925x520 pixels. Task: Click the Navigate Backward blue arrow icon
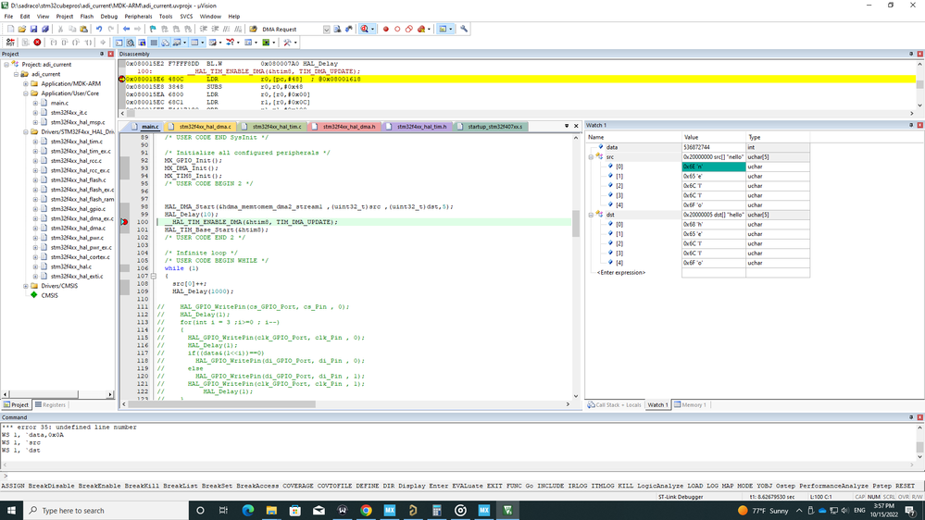[126, 30]
